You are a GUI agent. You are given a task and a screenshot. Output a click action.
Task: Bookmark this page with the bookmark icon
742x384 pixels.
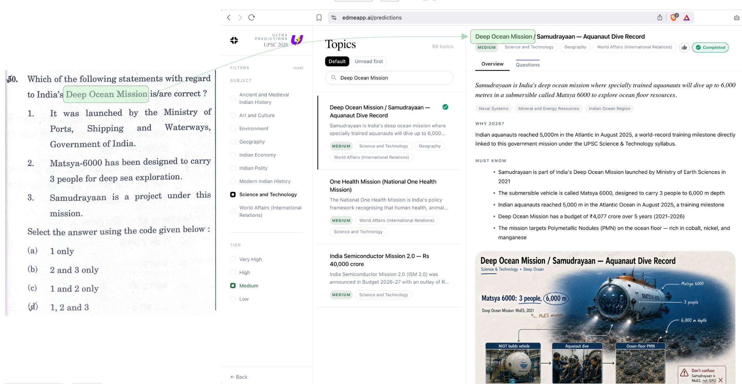319,17
